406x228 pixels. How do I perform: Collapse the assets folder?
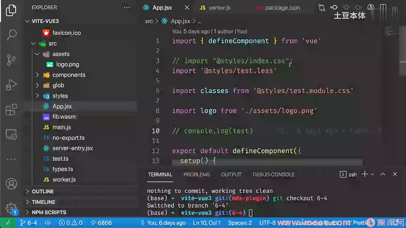(x=37, y=54)
